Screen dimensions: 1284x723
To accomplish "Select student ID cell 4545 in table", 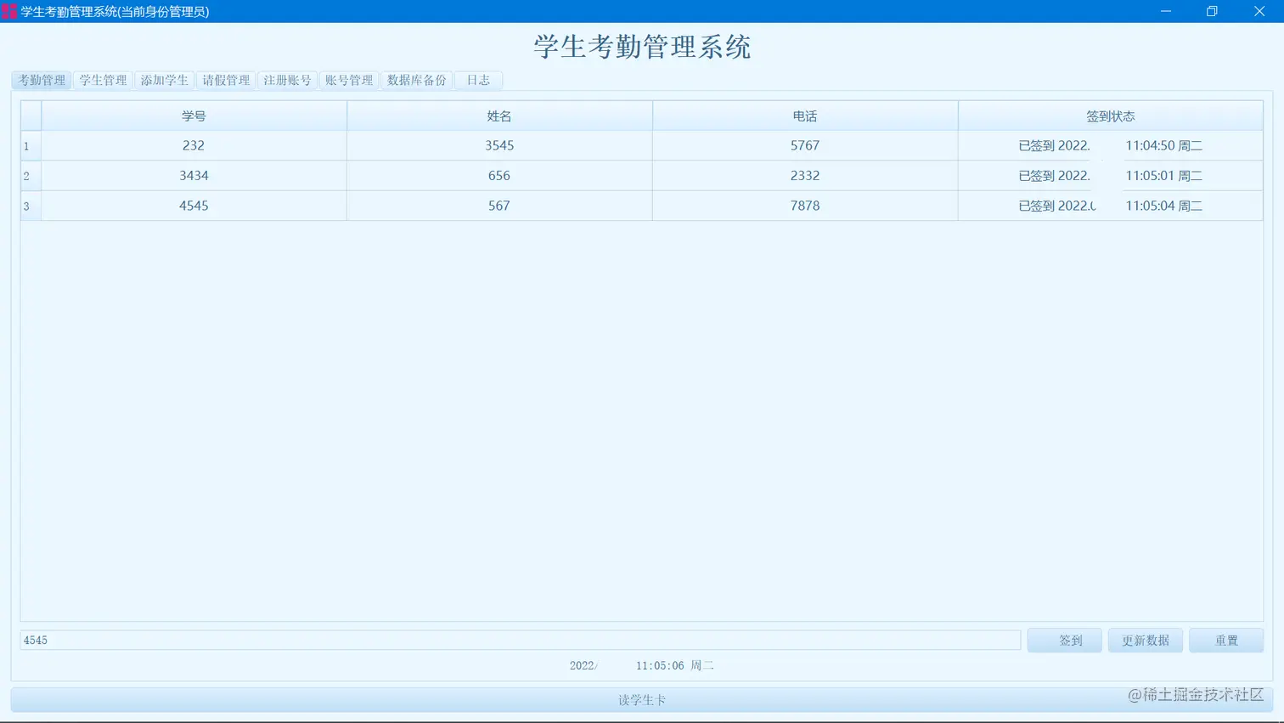I will click(194, 206).
